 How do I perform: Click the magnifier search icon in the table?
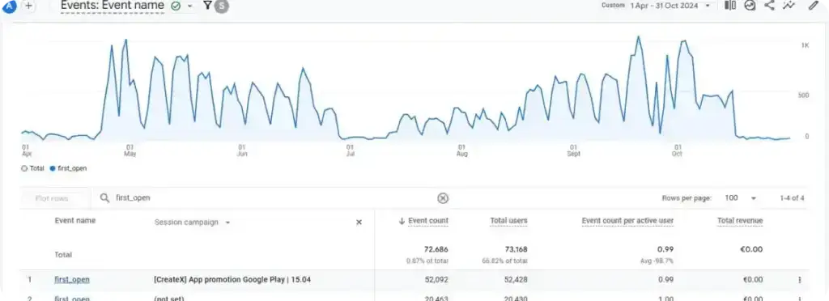104,198
